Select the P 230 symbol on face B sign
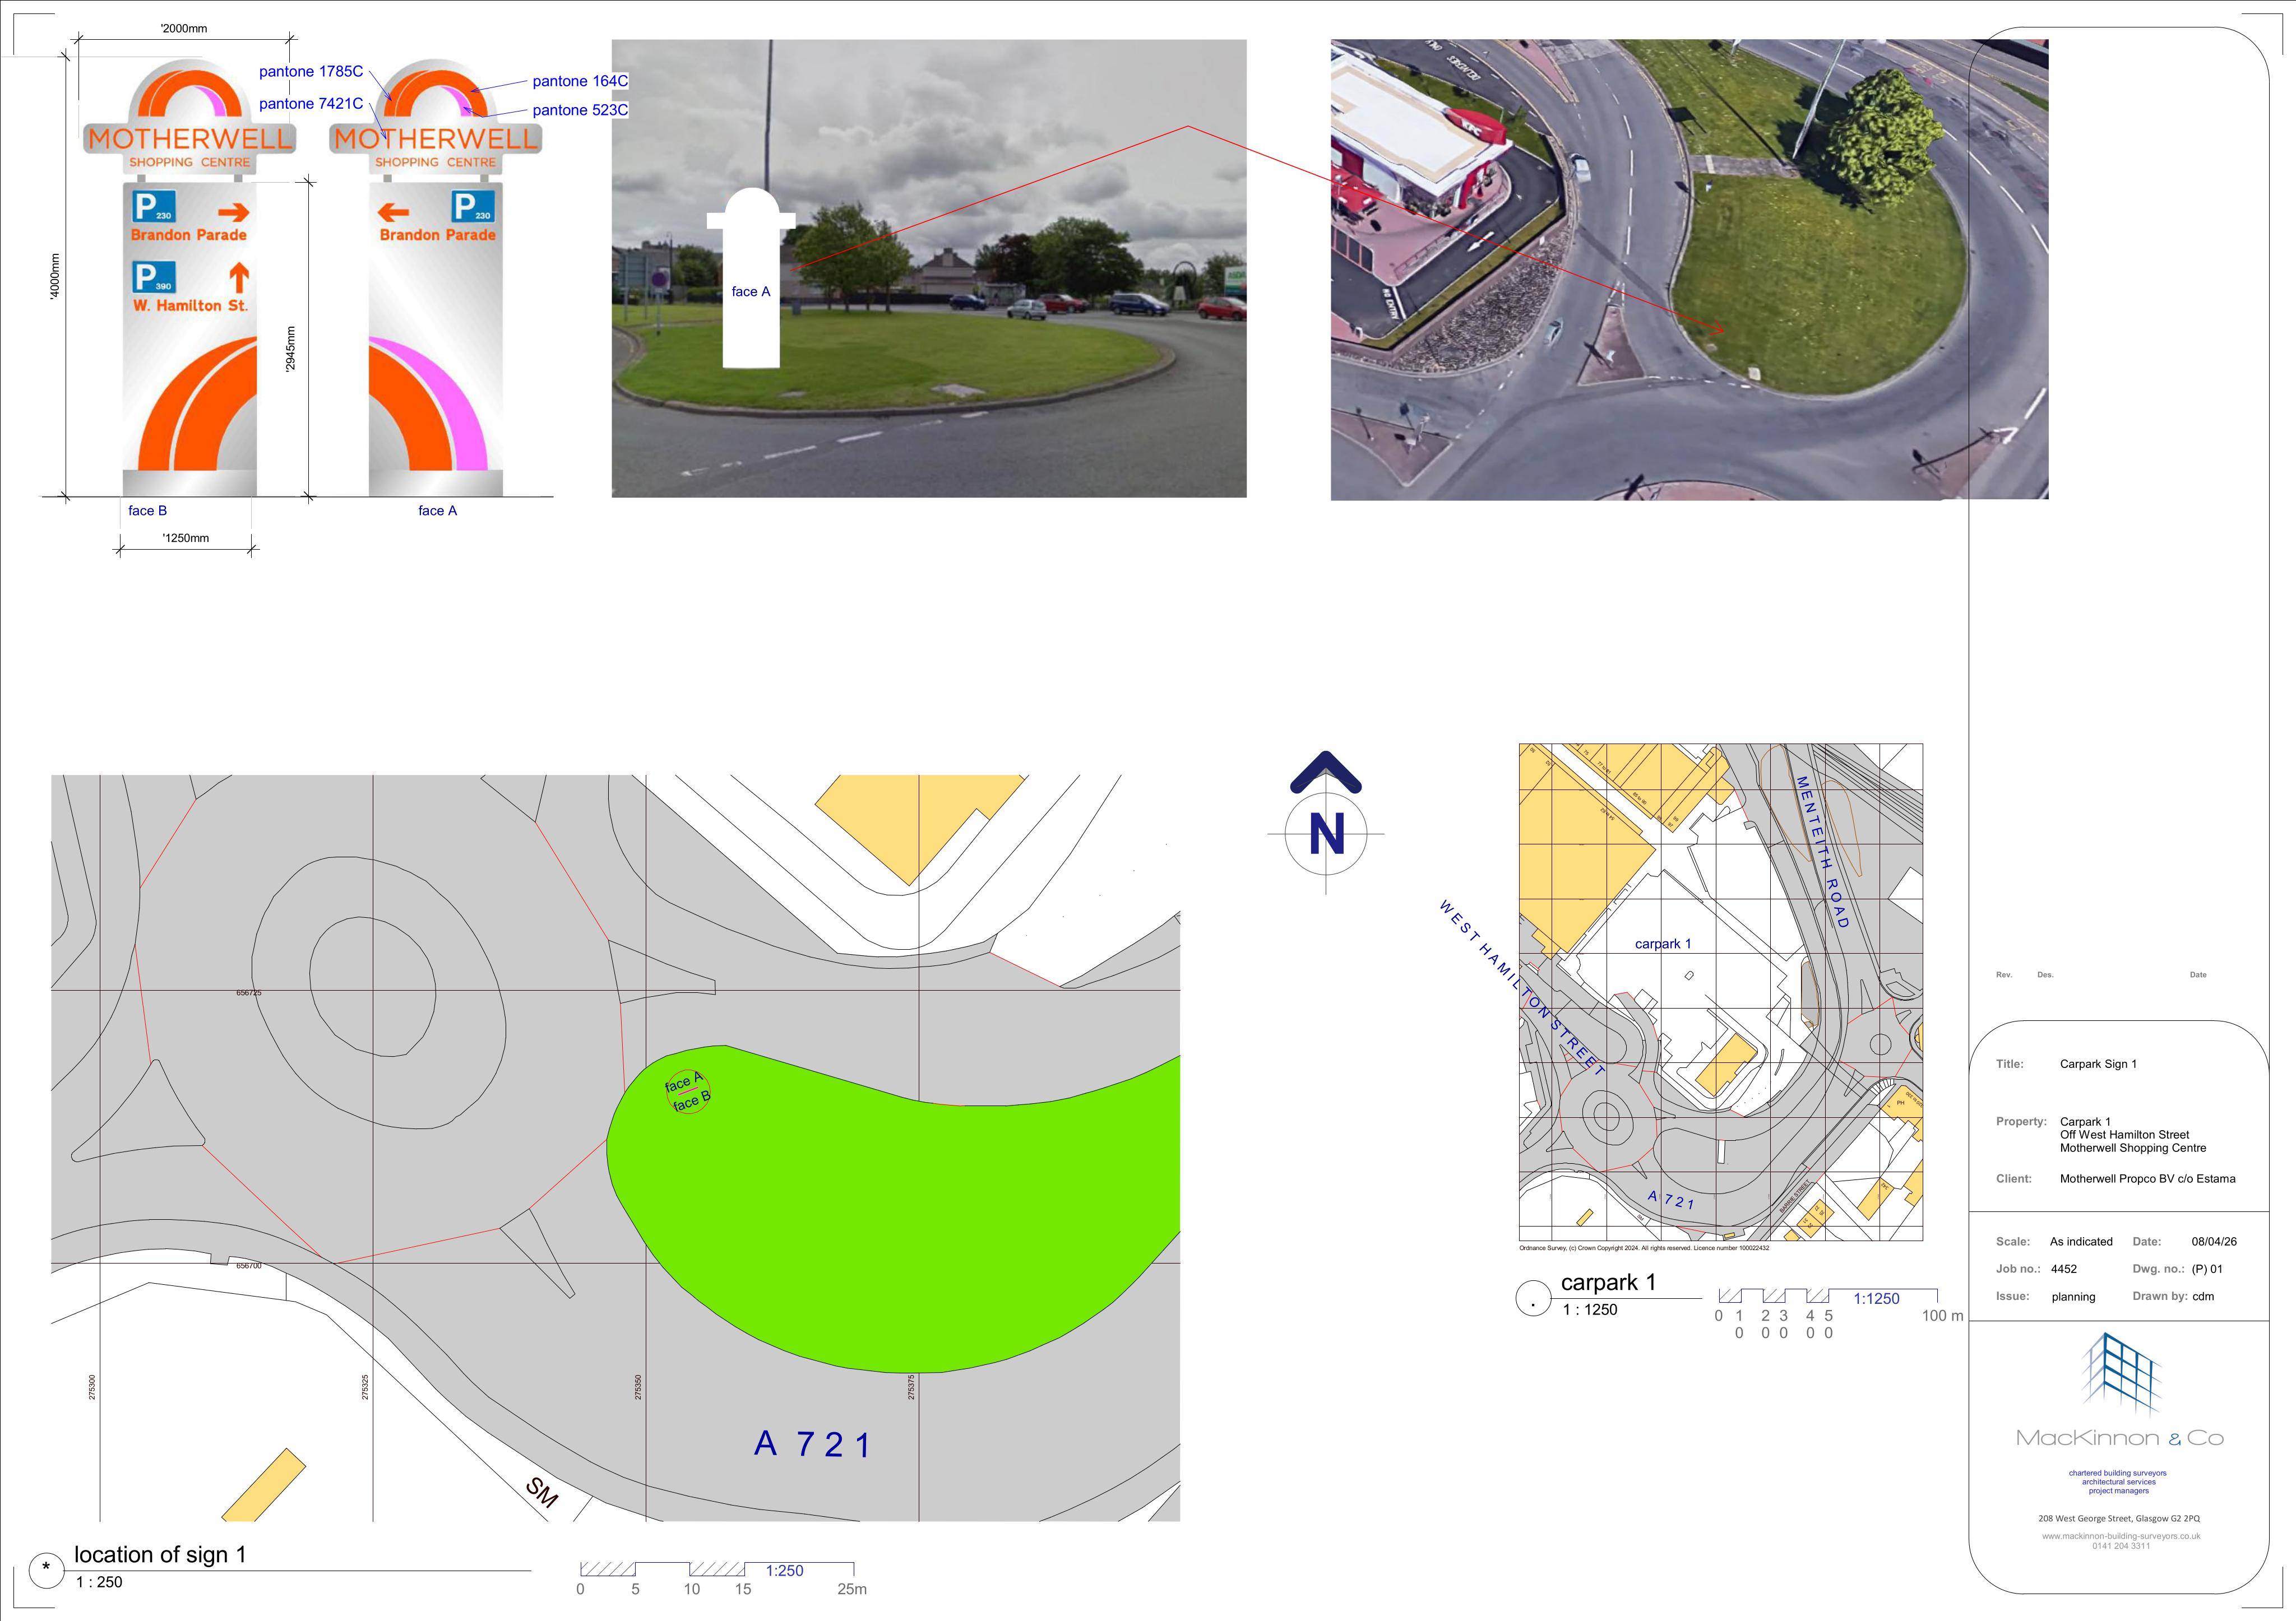 click(x=154, y=207)
